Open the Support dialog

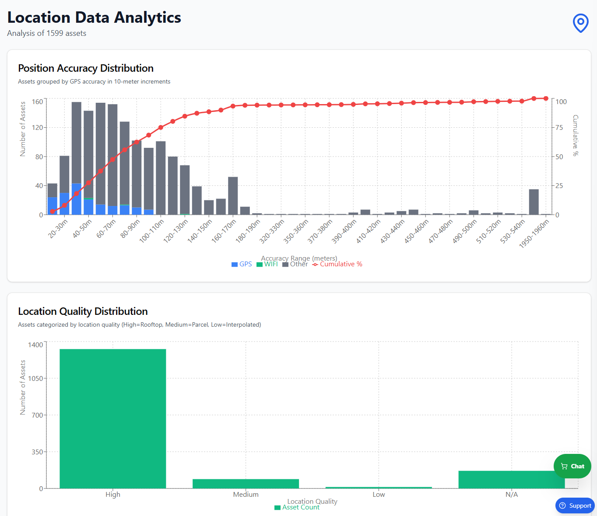(575, 506)
